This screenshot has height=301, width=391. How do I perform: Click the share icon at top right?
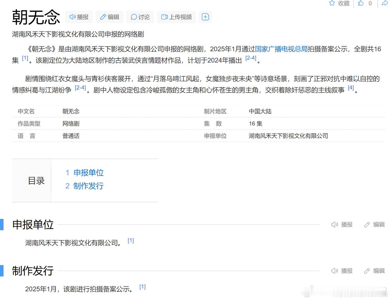tap(384, 4)
